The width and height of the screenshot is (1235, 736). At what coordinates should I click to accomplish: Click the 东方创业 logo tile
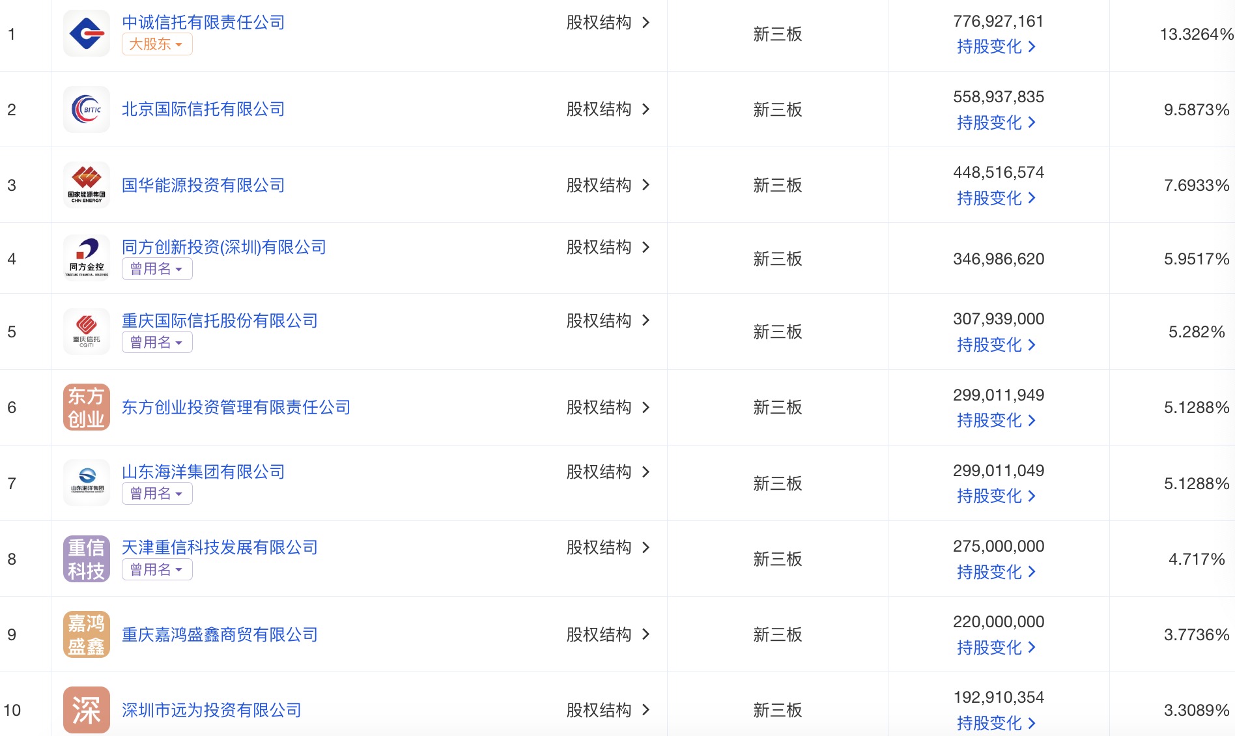click(x=87, y=407)
